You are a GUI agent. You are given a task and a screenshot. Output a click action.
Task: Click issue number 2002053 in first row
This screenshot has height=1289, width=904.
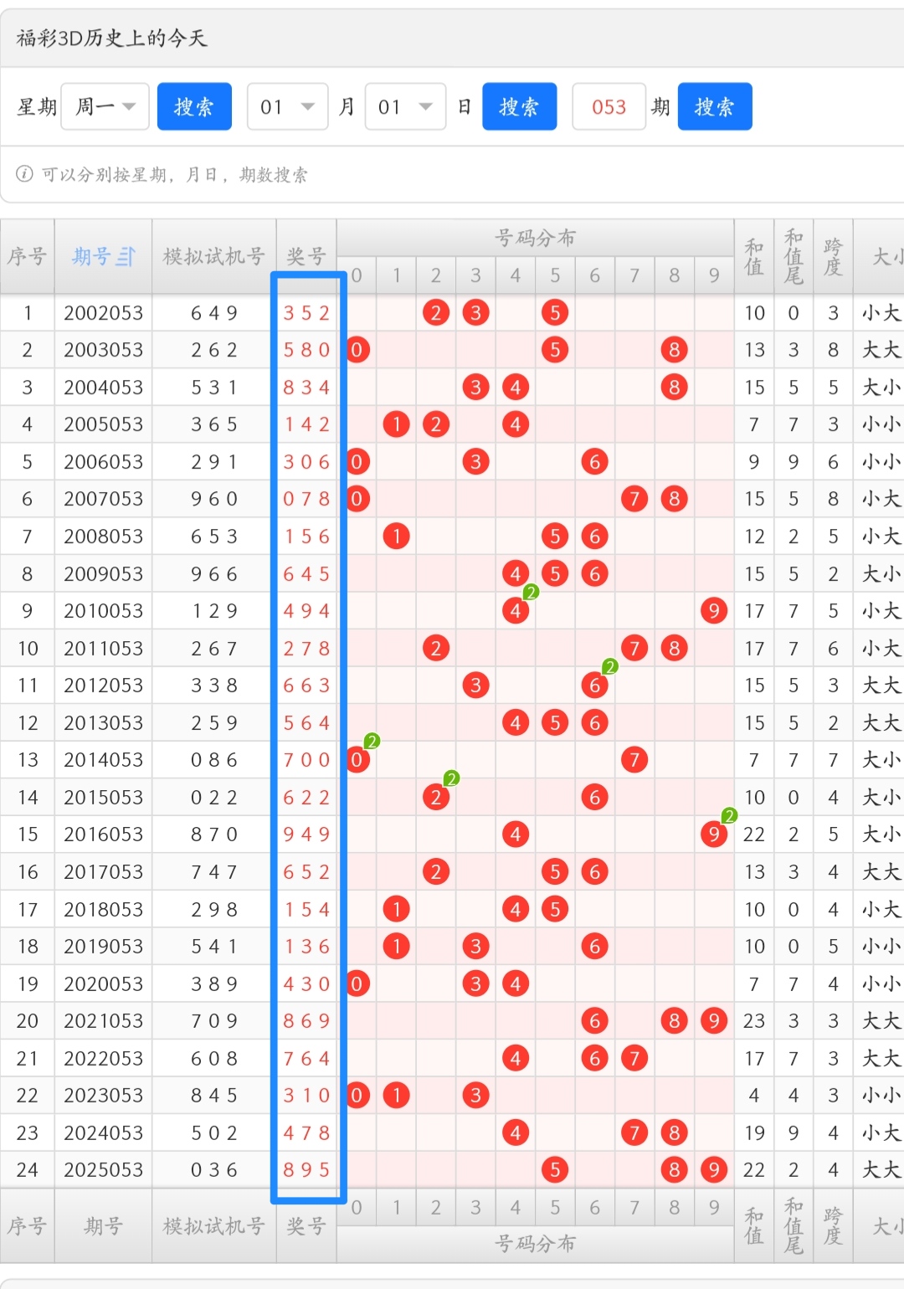[x=103, y=313]
